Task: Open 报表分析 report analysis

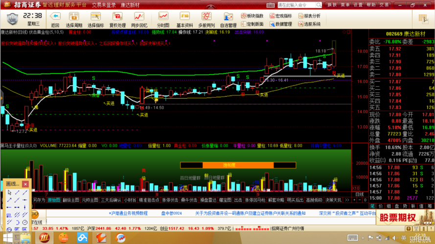Action: [309, 16]
